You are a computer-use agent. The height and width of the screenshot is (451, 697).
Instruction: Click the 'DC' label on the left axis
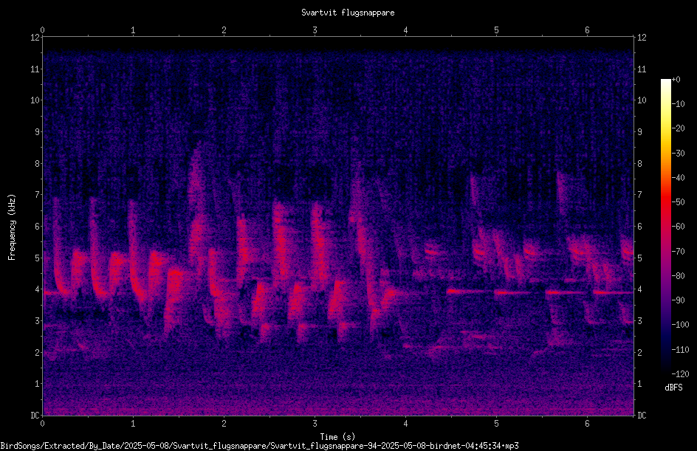click(x=35, y=415)
